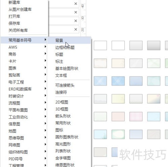
Task: Open 基本绘图形状 library
Action: 67,68
